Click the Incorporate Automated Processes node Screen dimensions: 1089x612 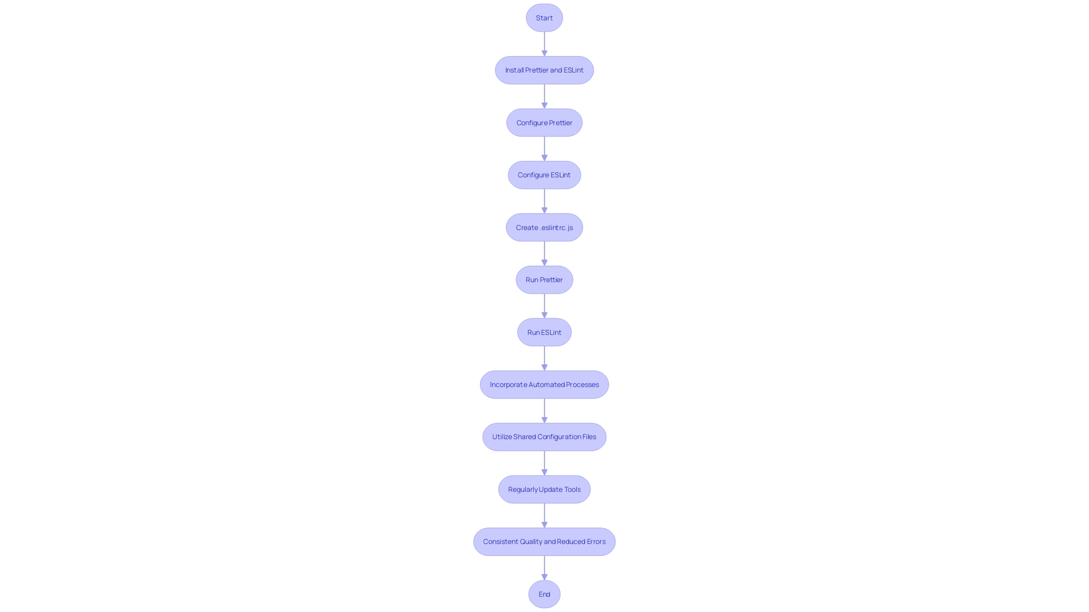(544, 384)
